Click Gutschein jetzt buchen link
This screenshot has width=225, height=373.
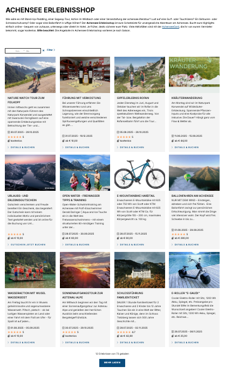26,245
